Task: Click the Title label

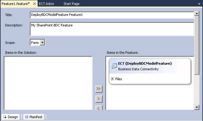Action: (9, 15)
